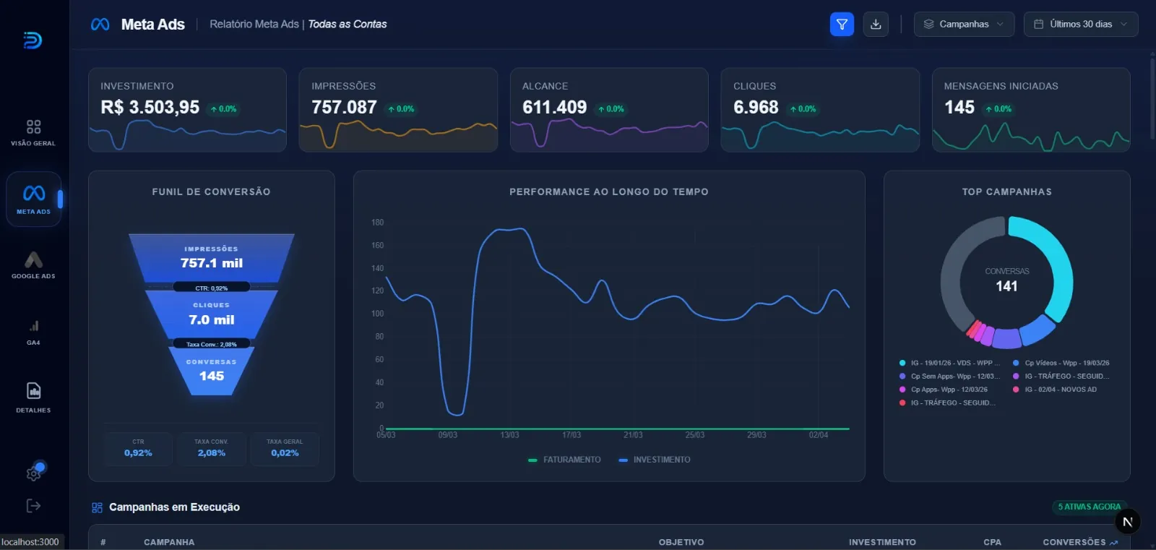The image size is (1156, 550).
Task: Click the grid icon beside Campanhas em Execução
Action: [97, 507]
